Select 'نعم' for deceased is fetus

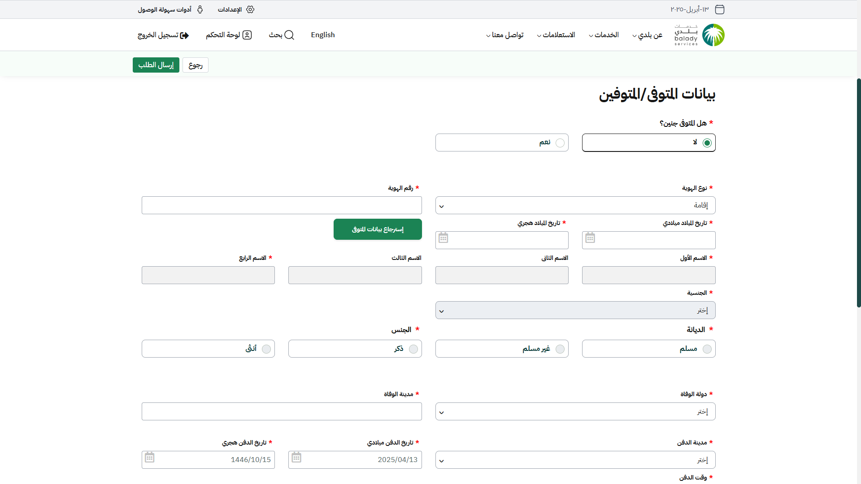click(560, 143)
